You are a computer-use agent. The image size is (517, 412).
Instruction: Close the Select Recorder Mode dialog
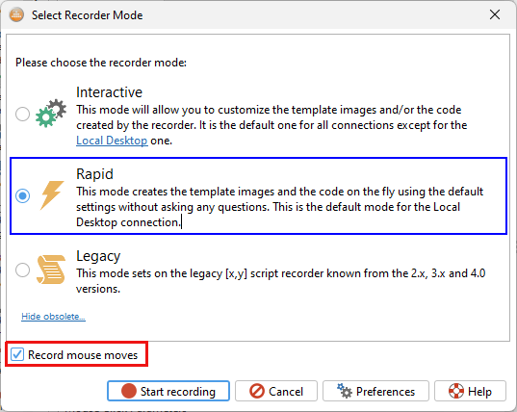(495, 14)
